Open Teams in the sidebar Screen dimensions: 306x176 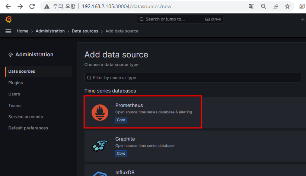click(x=15, y=106)
